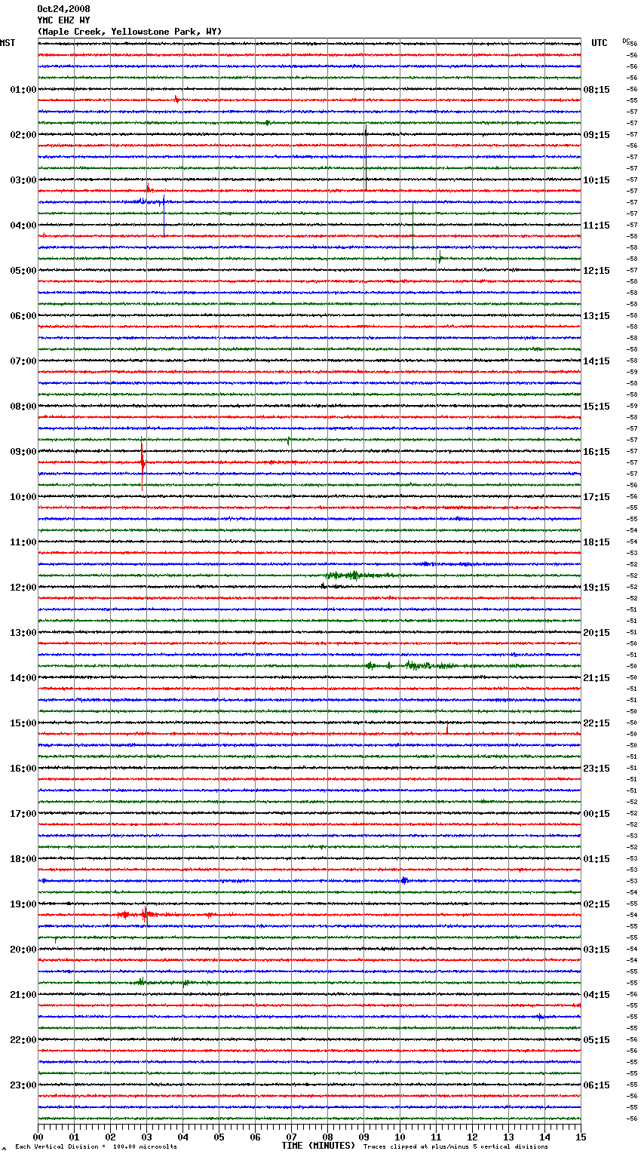Select the 13:00 MST time label
Screen dimensions: 641x1157
[23, 633]
